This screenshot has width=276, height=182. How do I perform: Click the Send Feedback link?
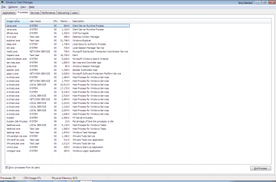245,3
